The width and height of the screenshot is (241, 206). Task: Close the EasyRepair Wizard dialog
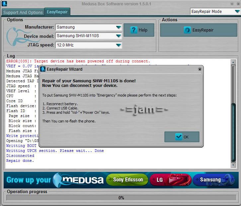coord(200,69)
